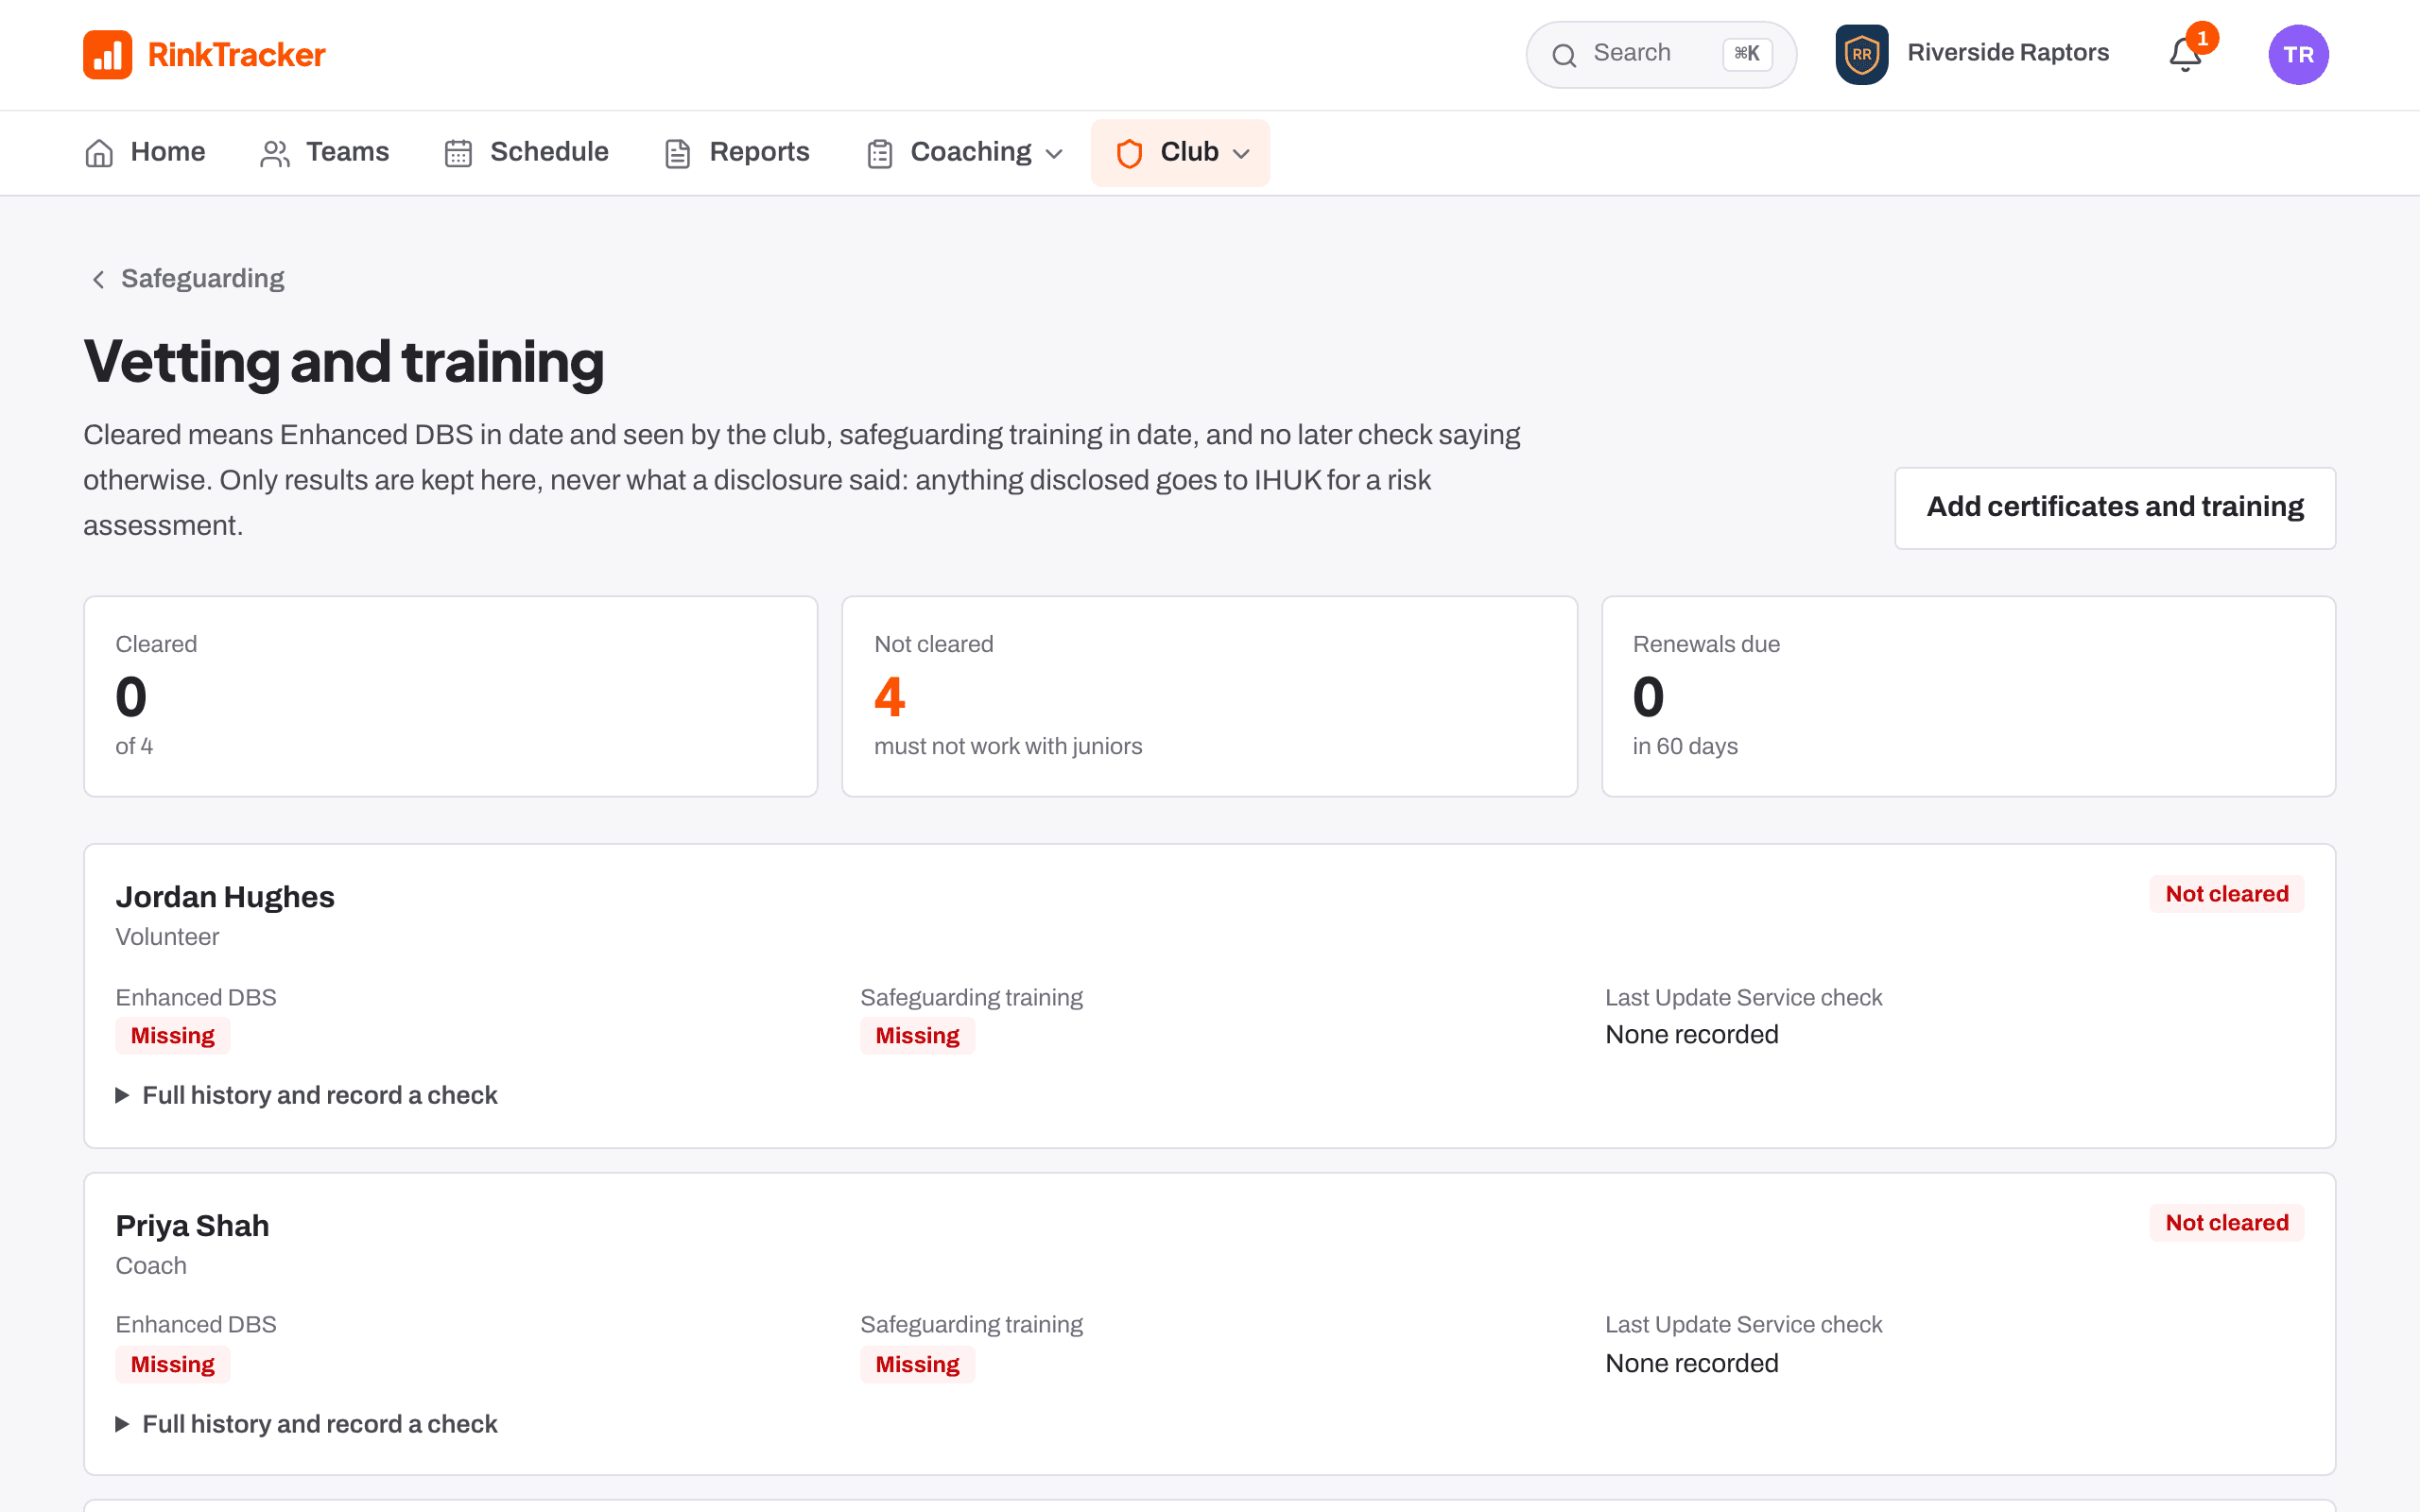Click the Coaching clipboard icon
The width and height of the screenshot is (2420, 1512).
879,153
